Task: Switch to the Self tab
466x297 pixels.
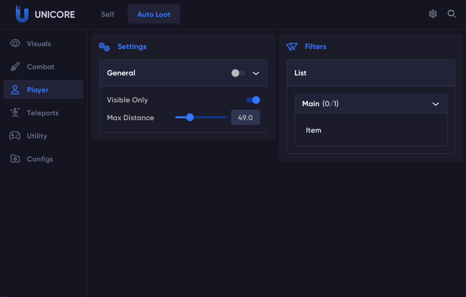Action: click(x=107, y=14)
